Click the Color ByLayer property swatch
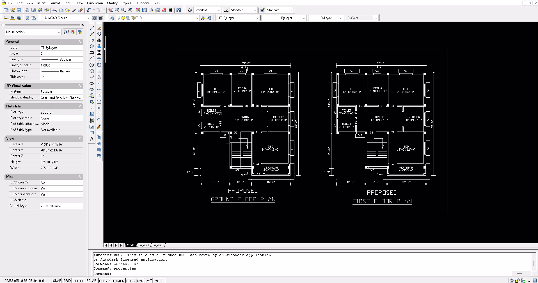This screenshot has height=283, width=538. click(x=42, y=48)
